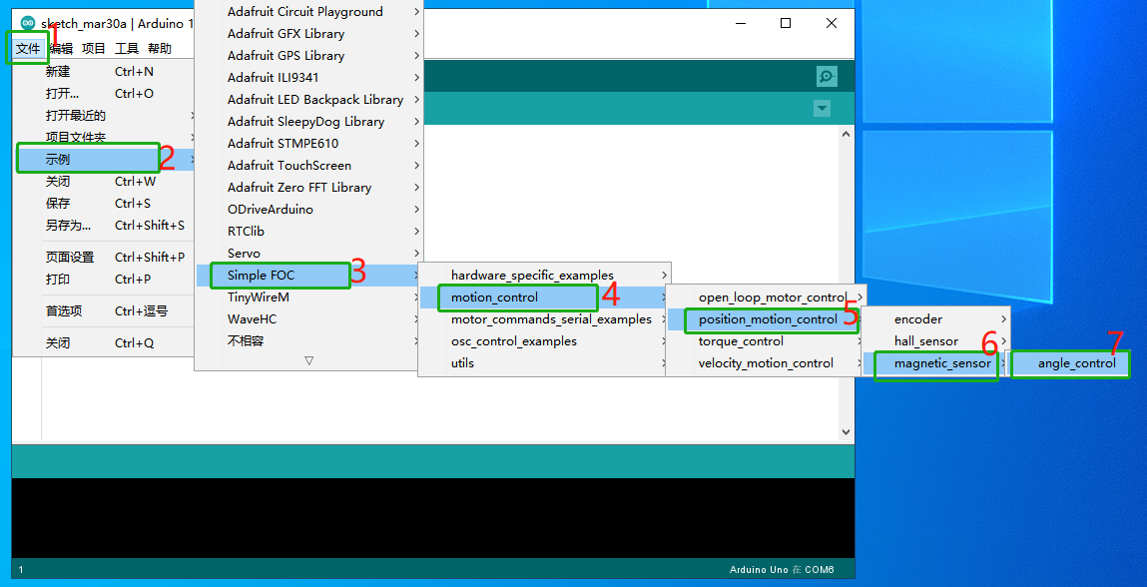Choose 另存为... menu entry
Screen dimensions: 1147x587
point(103,226)
